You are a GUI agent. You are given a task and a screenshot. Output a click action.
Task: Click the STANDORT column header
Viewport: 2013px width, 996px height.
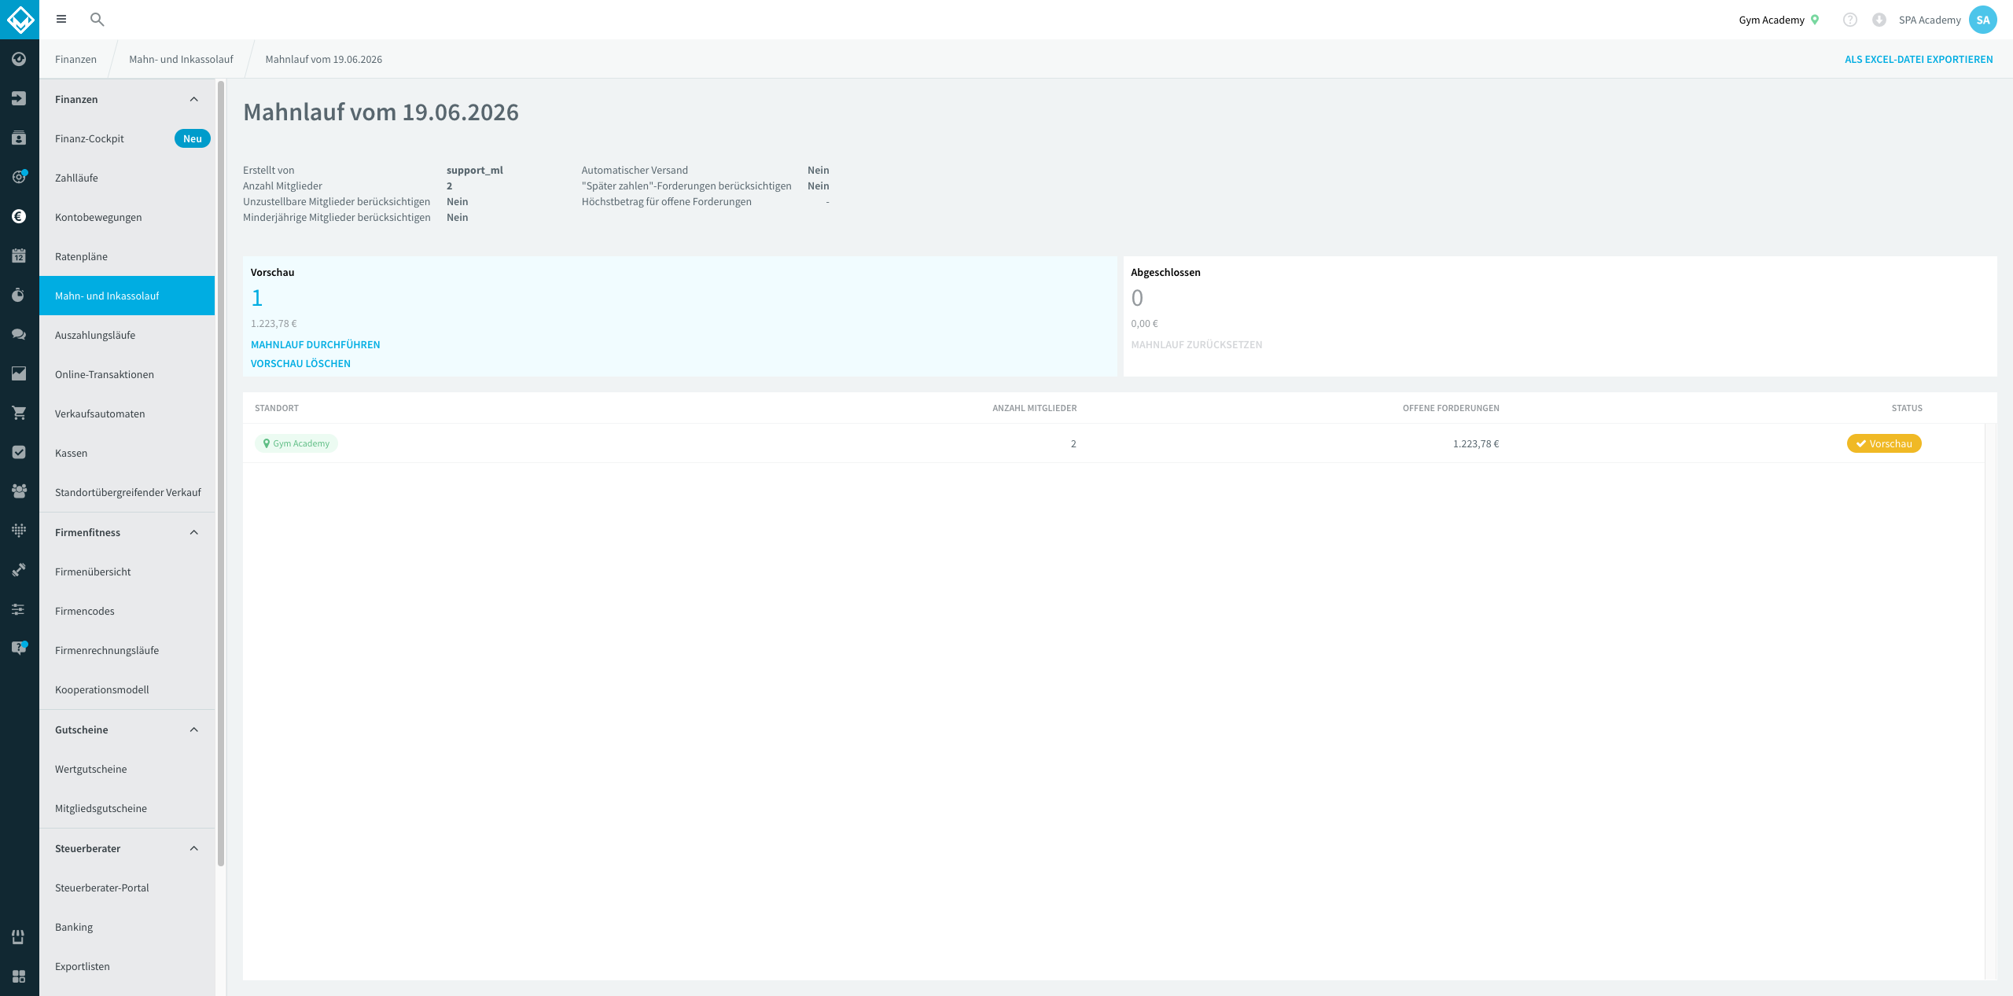coord(277,408)
